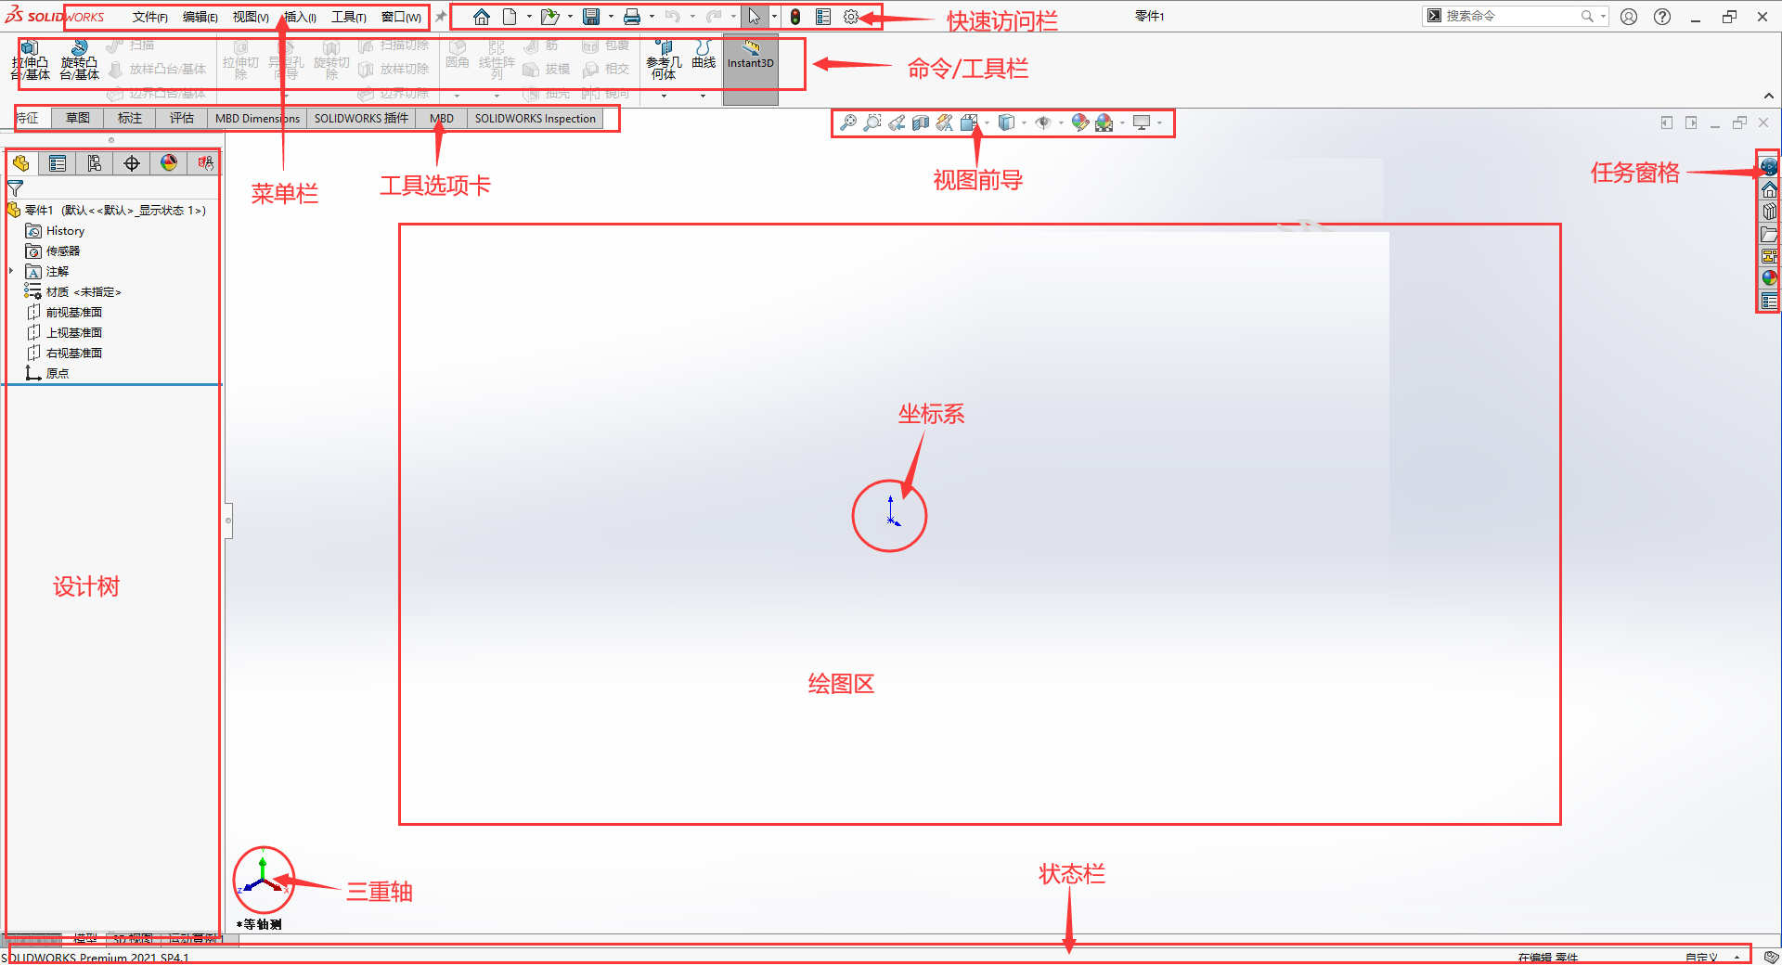The height and width of the screenshot is (965, 1782).
Task: Click Zoom to Area in view toolbar
Action: pos(872,122)
